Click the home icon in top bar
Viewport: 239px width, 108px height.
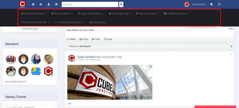pyautogui.click(x=33, y=4)
